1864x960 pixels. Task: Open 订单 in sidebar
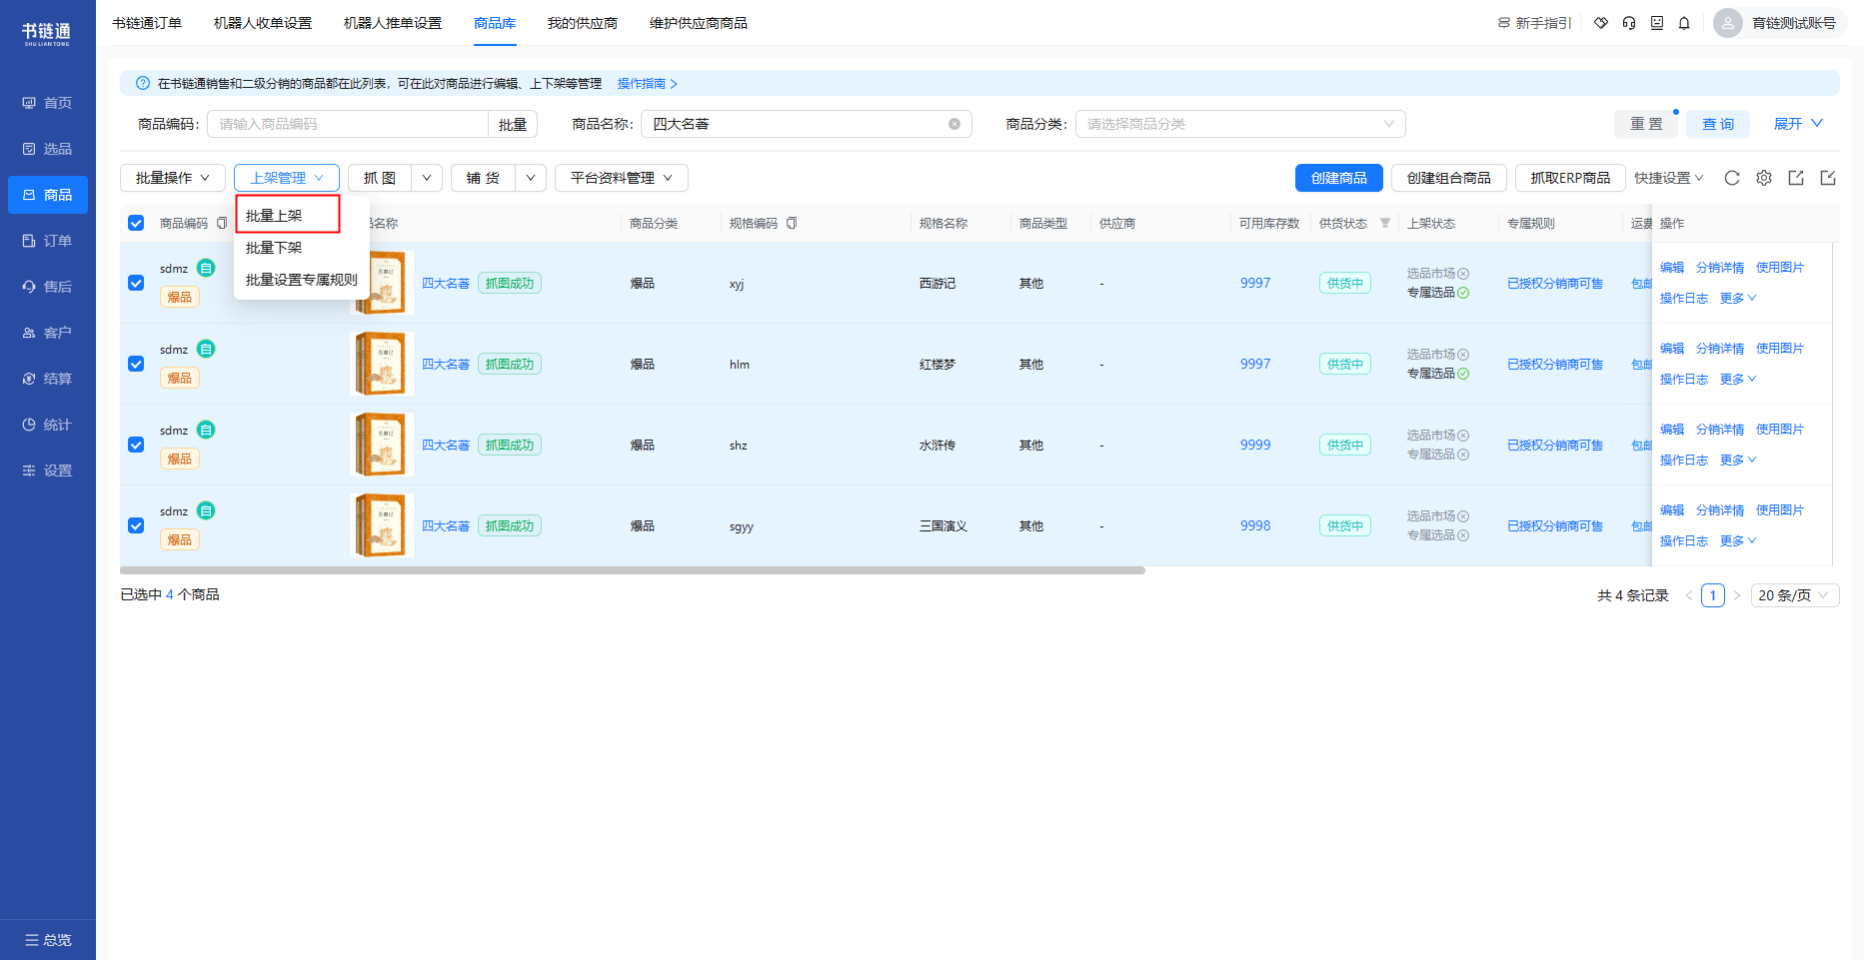tap(48, 241)
